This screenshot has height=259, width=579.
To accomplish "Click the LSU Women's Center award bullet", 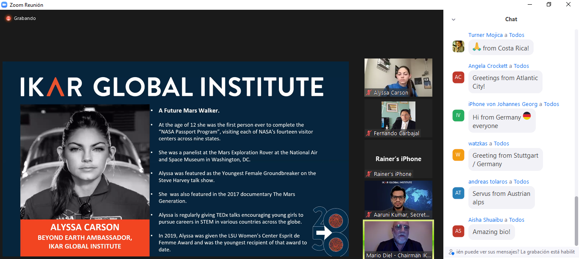I will coord(233,242).
